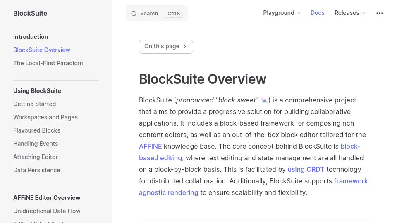
Task: Open the three-dots more menu
Action: (380, 13)
